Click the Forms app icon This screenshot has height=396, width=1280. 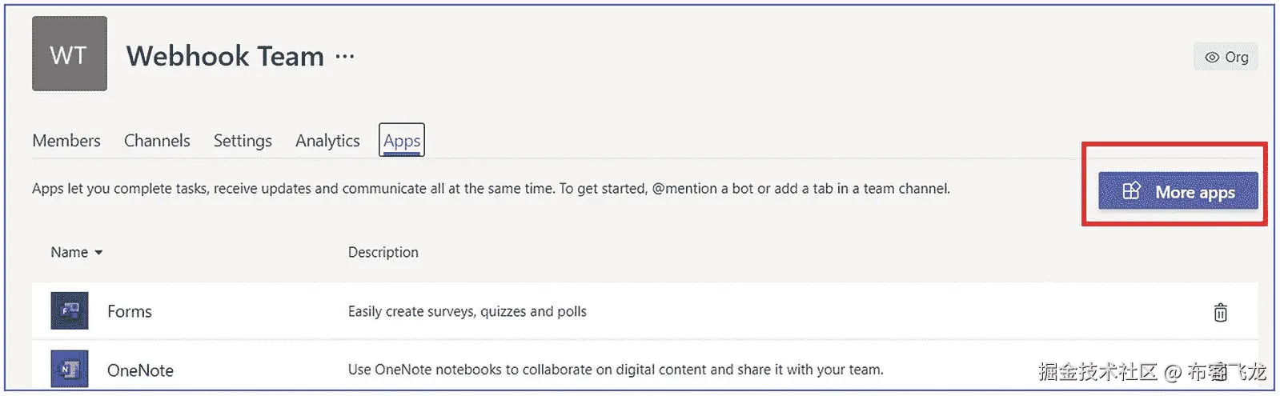pyautogui.click(x=70, y=310)
